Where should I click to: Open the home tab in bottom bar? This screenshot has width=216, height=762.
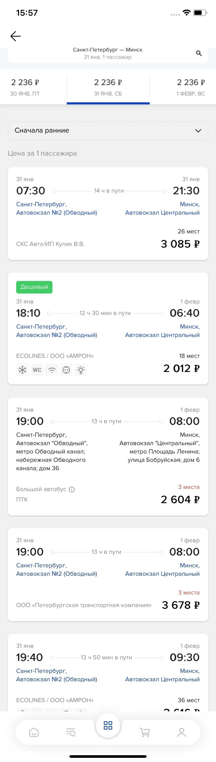(x=34, y=732)
